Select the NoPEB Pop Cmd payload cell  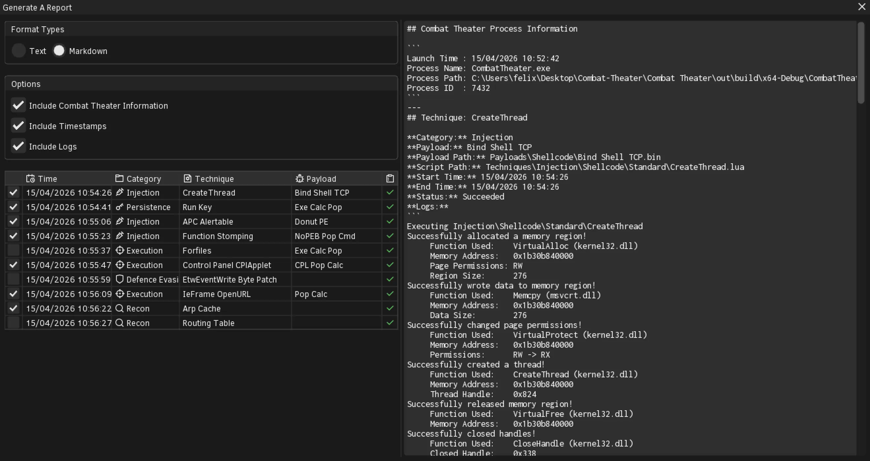[x=337, y=236]
